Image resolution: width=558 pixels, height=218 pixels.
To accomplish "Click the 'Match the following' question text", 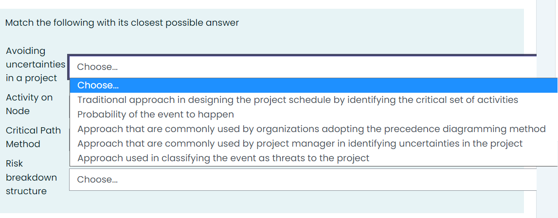I will pyautogui.click(x=122, y=23).
